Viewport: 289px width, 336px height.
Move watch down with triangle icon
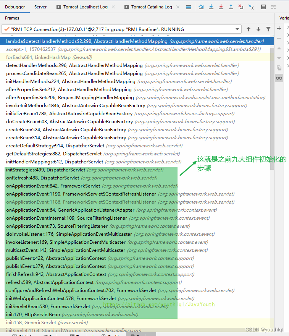(x=279, y=58)
